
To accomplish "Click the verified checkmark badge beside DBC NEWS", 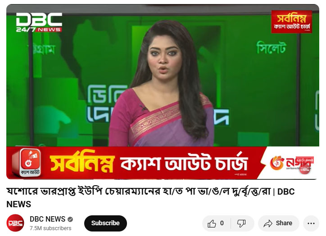I will pyautogui.click(x=70, y=219).
